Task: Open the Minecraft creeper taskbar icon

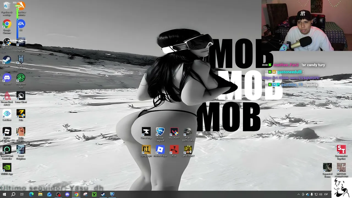Action: (94, 194)
